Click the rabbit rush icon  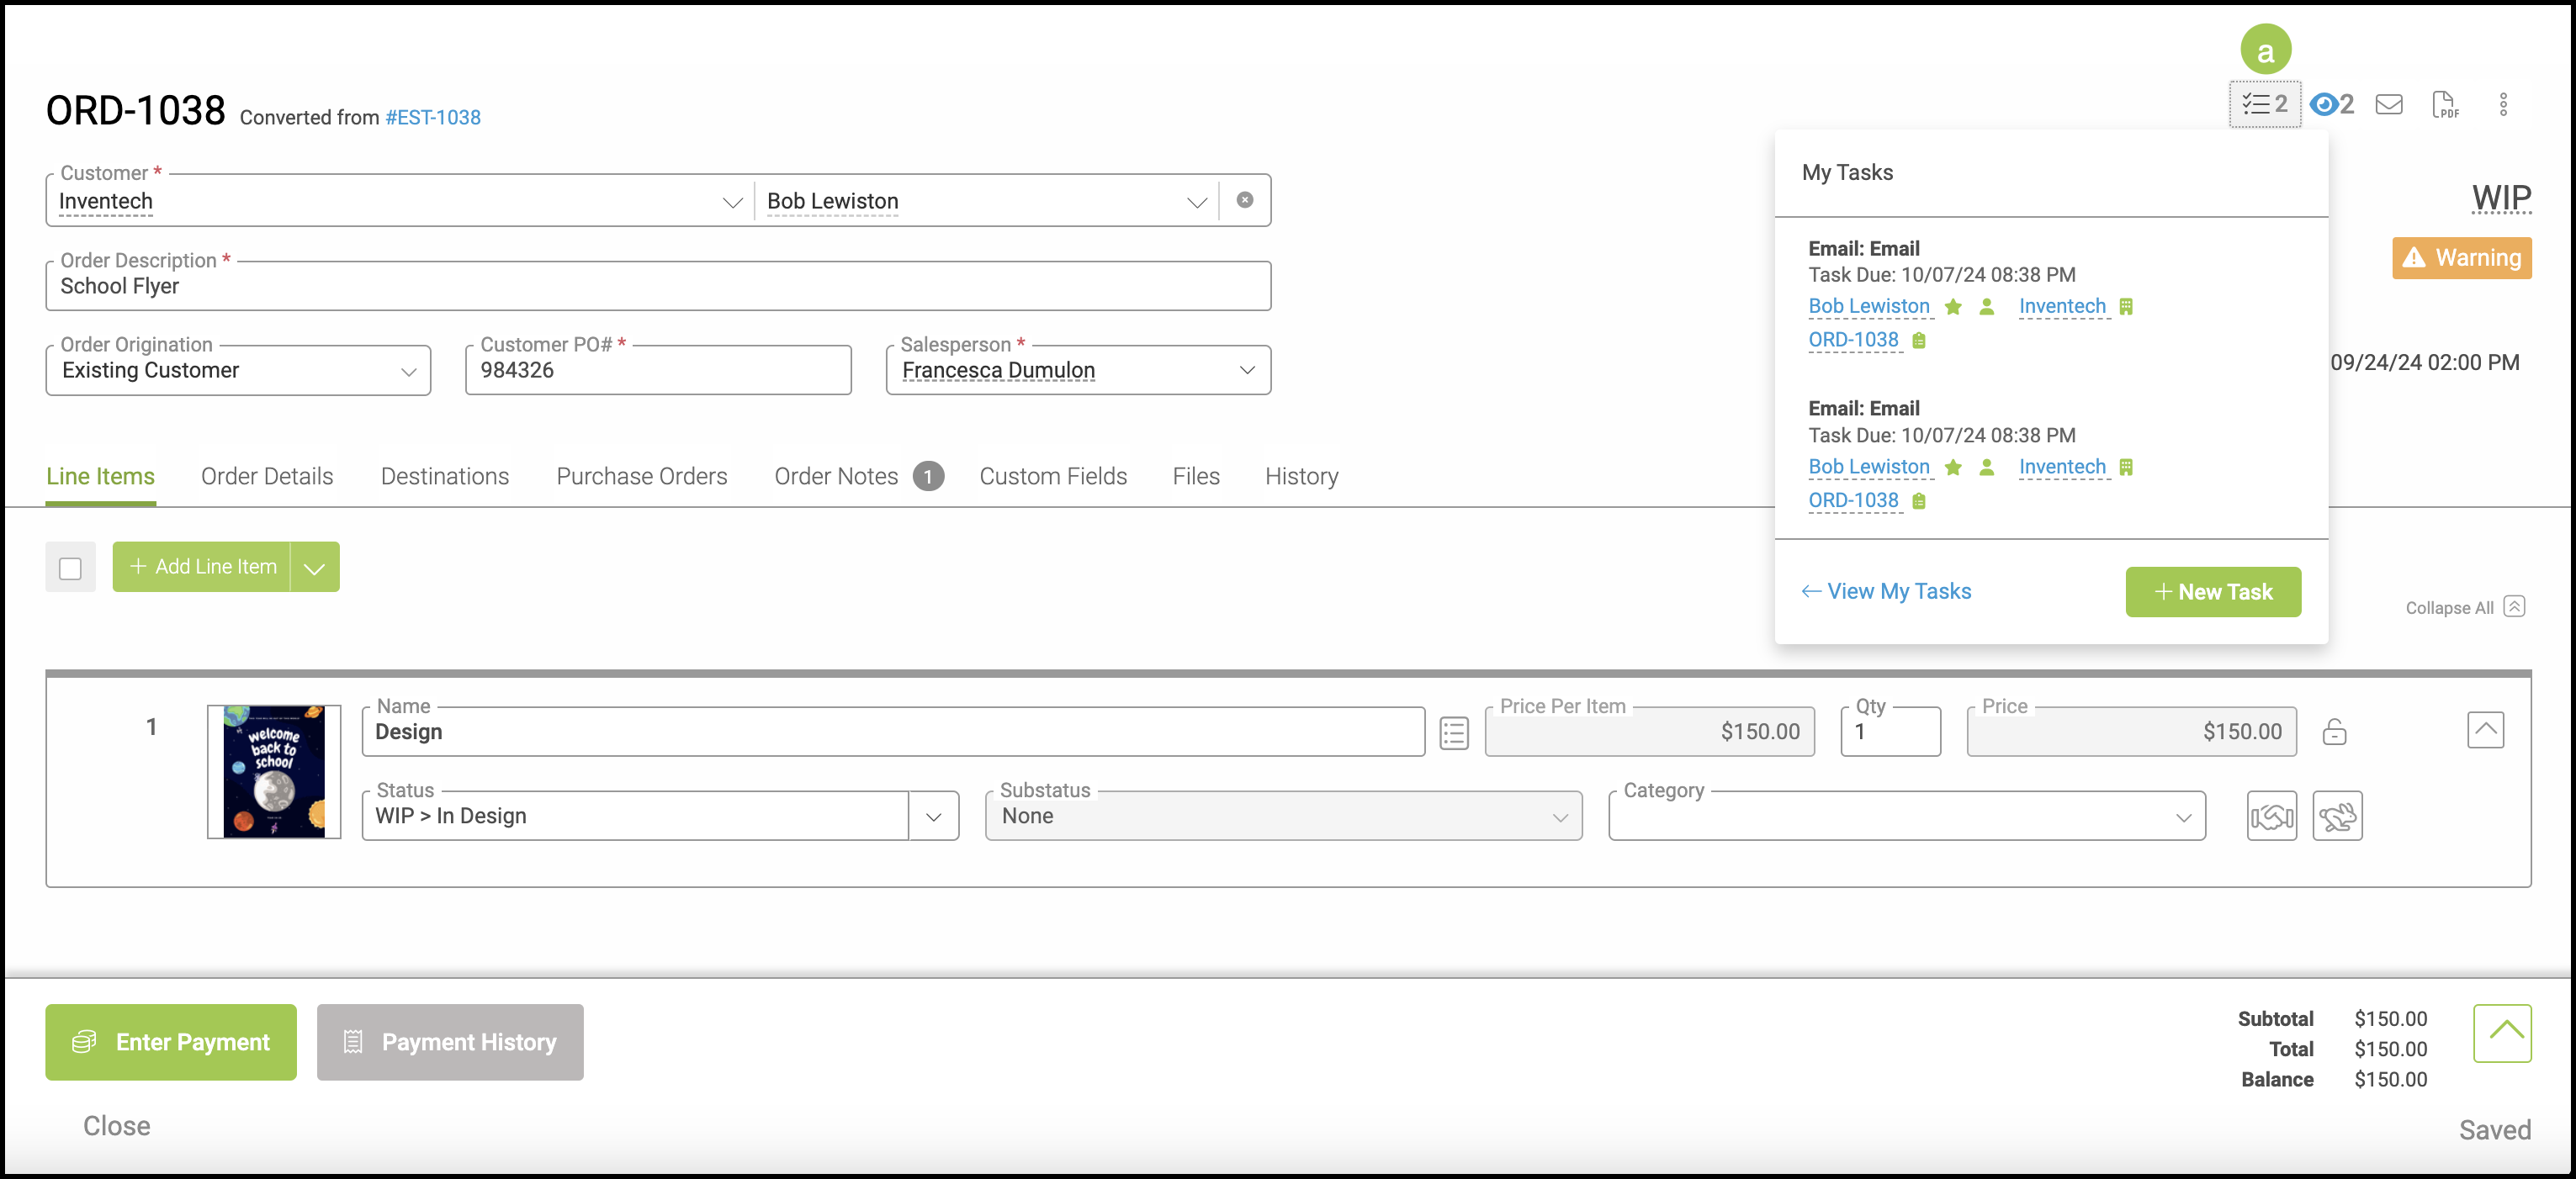click(x=2336, y=817)
